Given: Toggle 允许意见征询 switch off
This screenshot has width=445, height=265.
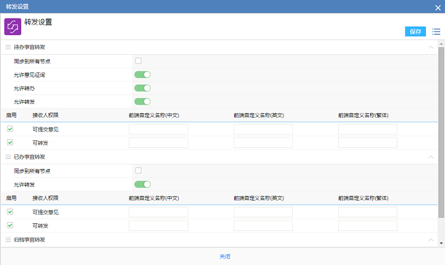Looking at the screenshot, I should [143, 75].
